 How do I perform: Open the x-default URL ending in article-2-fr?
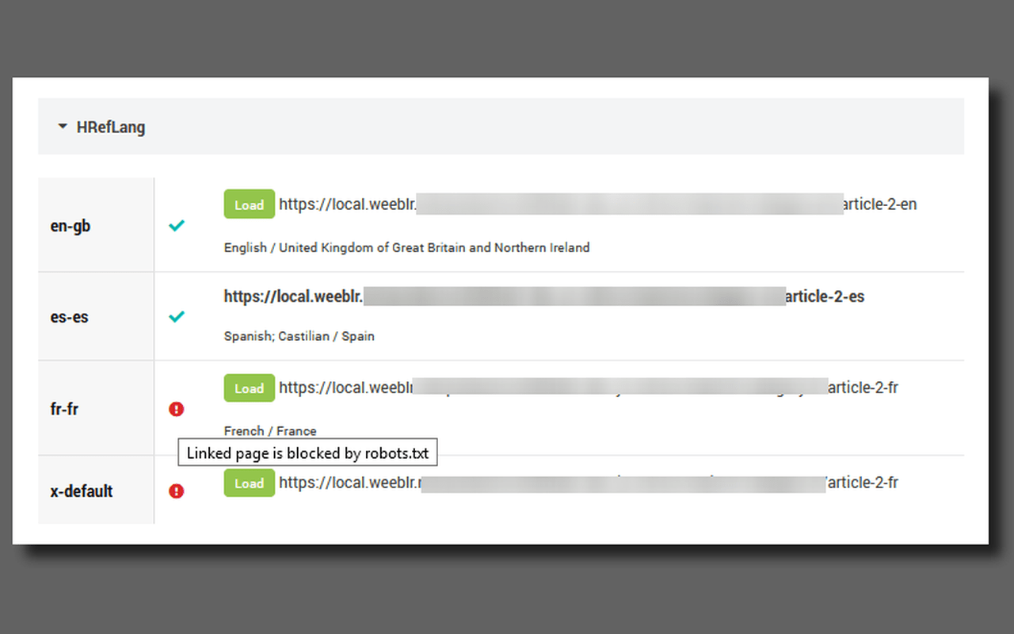589,483
